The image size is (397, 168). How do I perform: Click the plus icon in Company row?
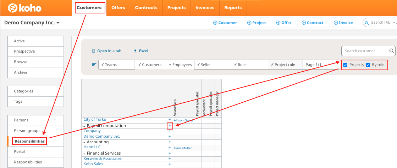click(x=170, y=131)
